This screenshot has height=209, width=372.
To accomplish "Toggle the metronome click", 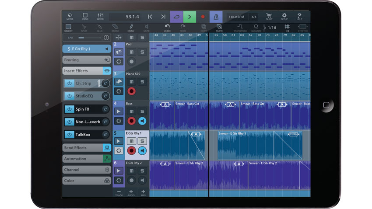I will tap(215, 17).
